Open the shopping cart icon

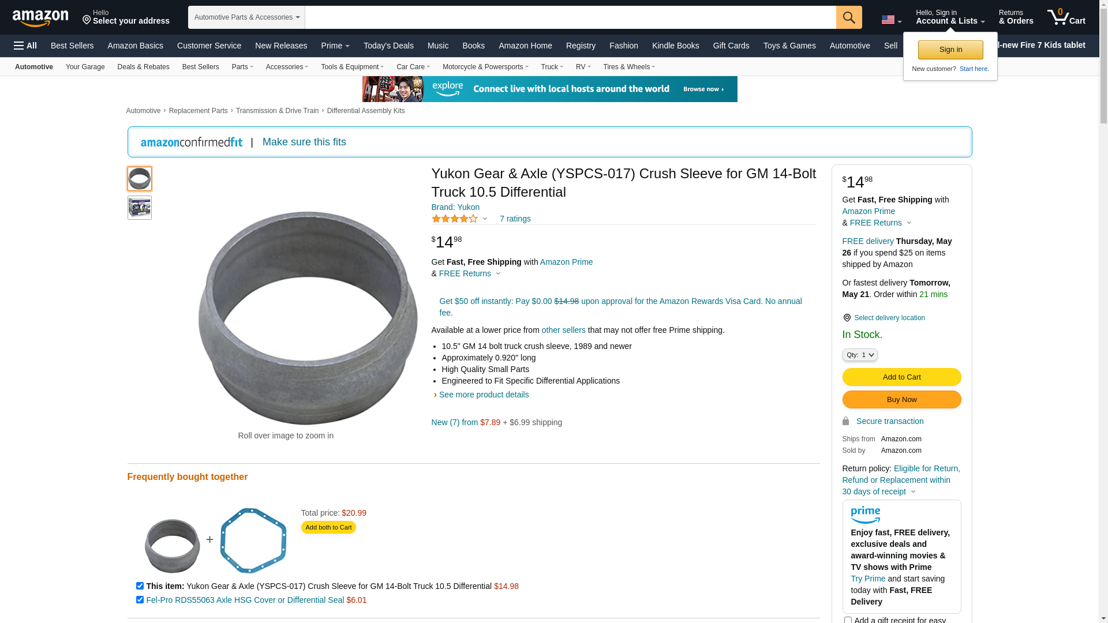1066,17
